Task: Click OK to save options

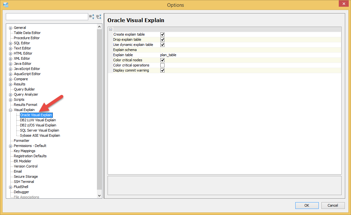Action: [x=307, y=205]
